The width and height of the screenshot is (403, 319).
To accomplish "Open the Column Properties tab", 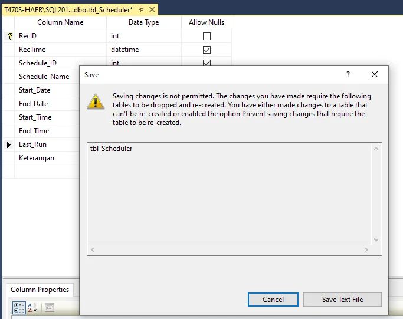I will pos(40,290).
